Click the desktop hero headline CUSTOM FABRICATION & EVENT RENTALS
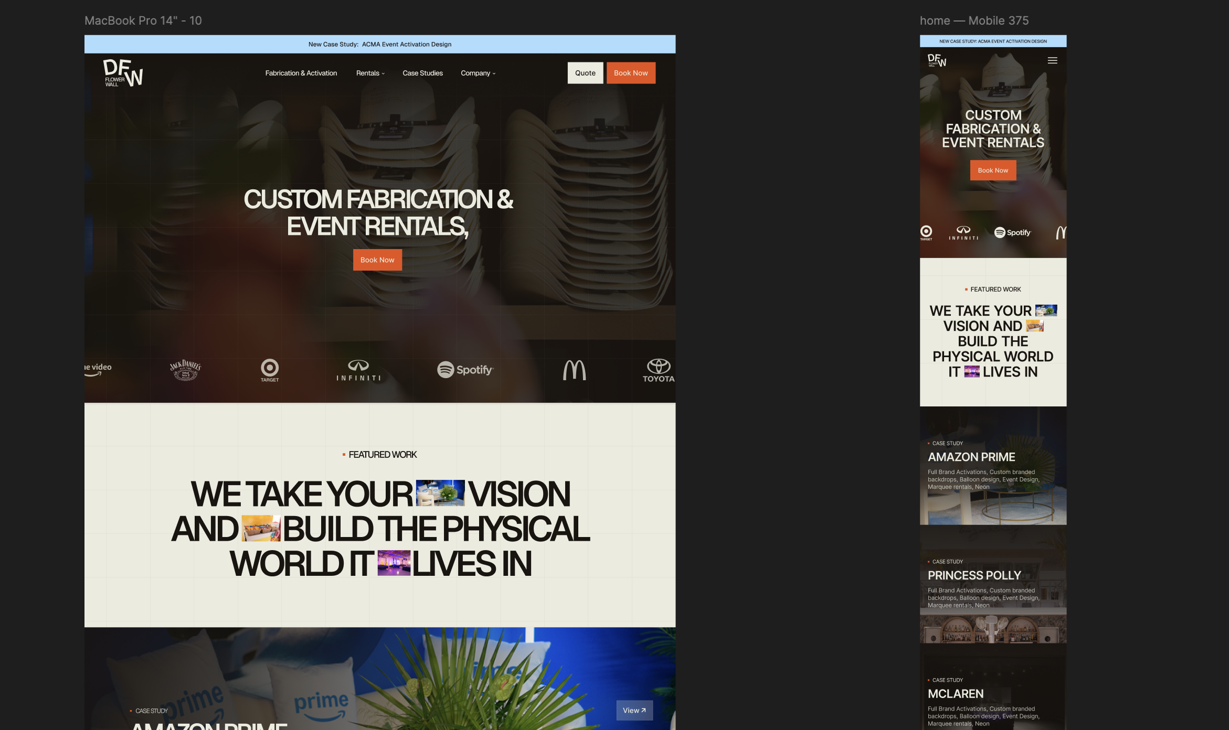1229x730 pixels. pos(378,213)
